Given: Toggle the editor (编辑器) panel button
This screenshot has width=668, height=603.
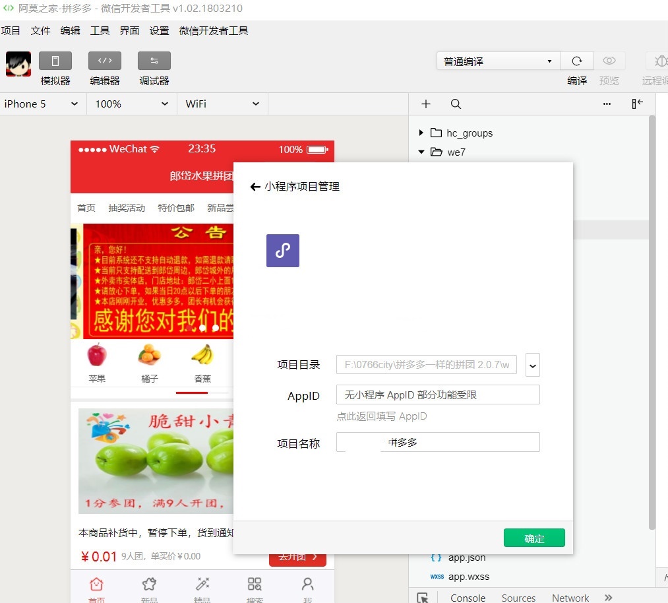Looking at the screenshot, I should click(x=104, y=61).
